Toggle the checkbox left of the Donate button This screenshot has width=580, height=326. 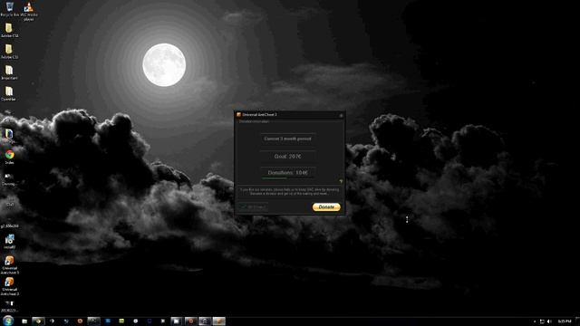click(x=244, y=207)
